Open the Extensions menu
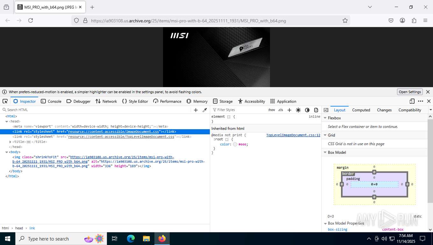 [x=414, y=20]
